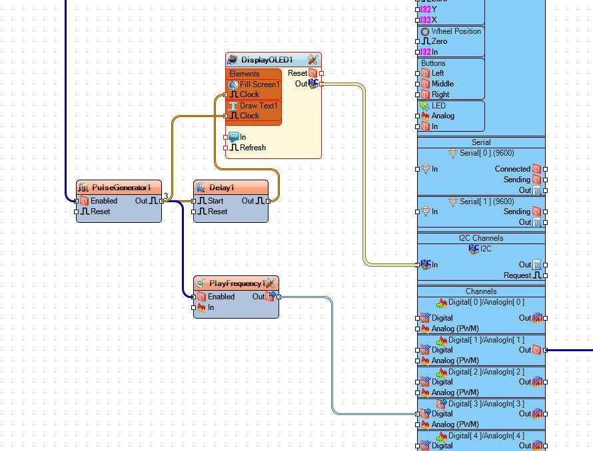Click Draw Text1 Clock input pin
Viewport: 593px width, 451px height.
(x=226, y=116)
